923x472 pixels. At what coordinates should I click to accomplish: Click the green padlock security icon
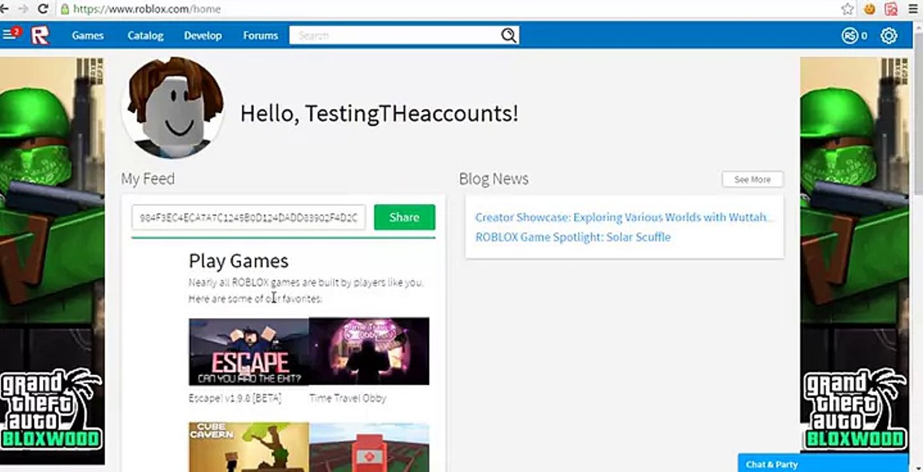(64, 9)
